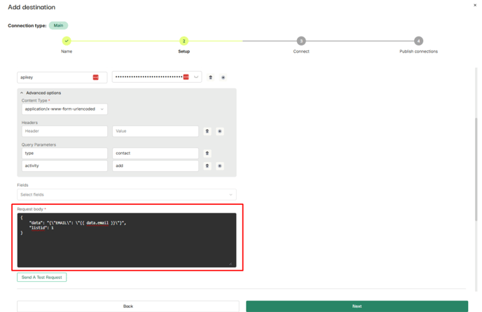Viewport: 482px width, 312px height.
Task: Go to the completed Name step circle
Action: [x=67, y=41]
